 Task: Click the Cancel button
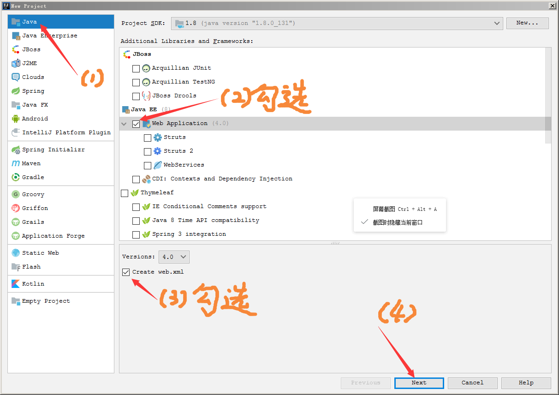tap(473, 383)
